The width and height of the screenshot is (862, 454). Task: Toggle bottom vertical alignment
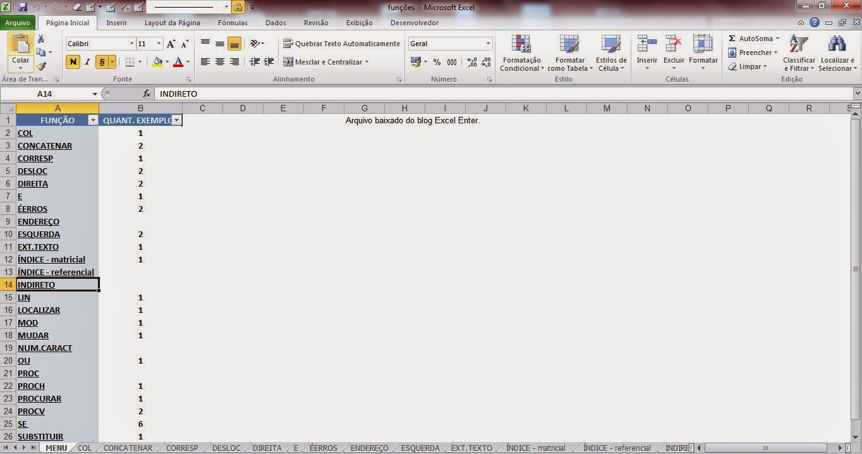(234, 44)
